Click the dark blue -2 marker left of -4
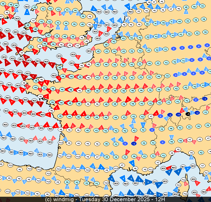 [x=170, y=115]
